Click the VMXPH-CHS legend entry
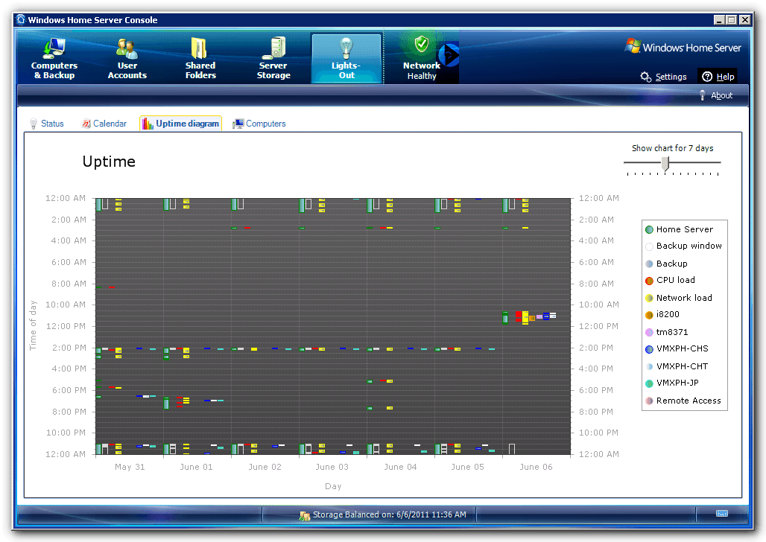The width and height of the screenshot is (766, 542). [x=677, y=348]
